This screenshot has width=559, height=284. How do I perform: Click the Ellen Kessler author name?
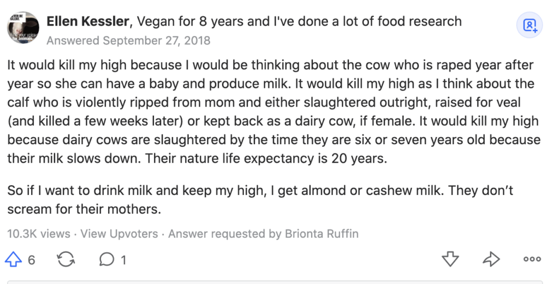(88, 21)
